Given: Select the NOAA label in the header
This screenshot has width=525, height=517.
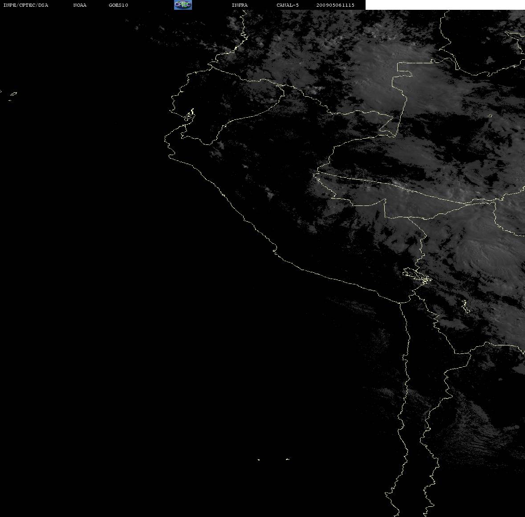Looking at the screenshot, I should [80, 5].
